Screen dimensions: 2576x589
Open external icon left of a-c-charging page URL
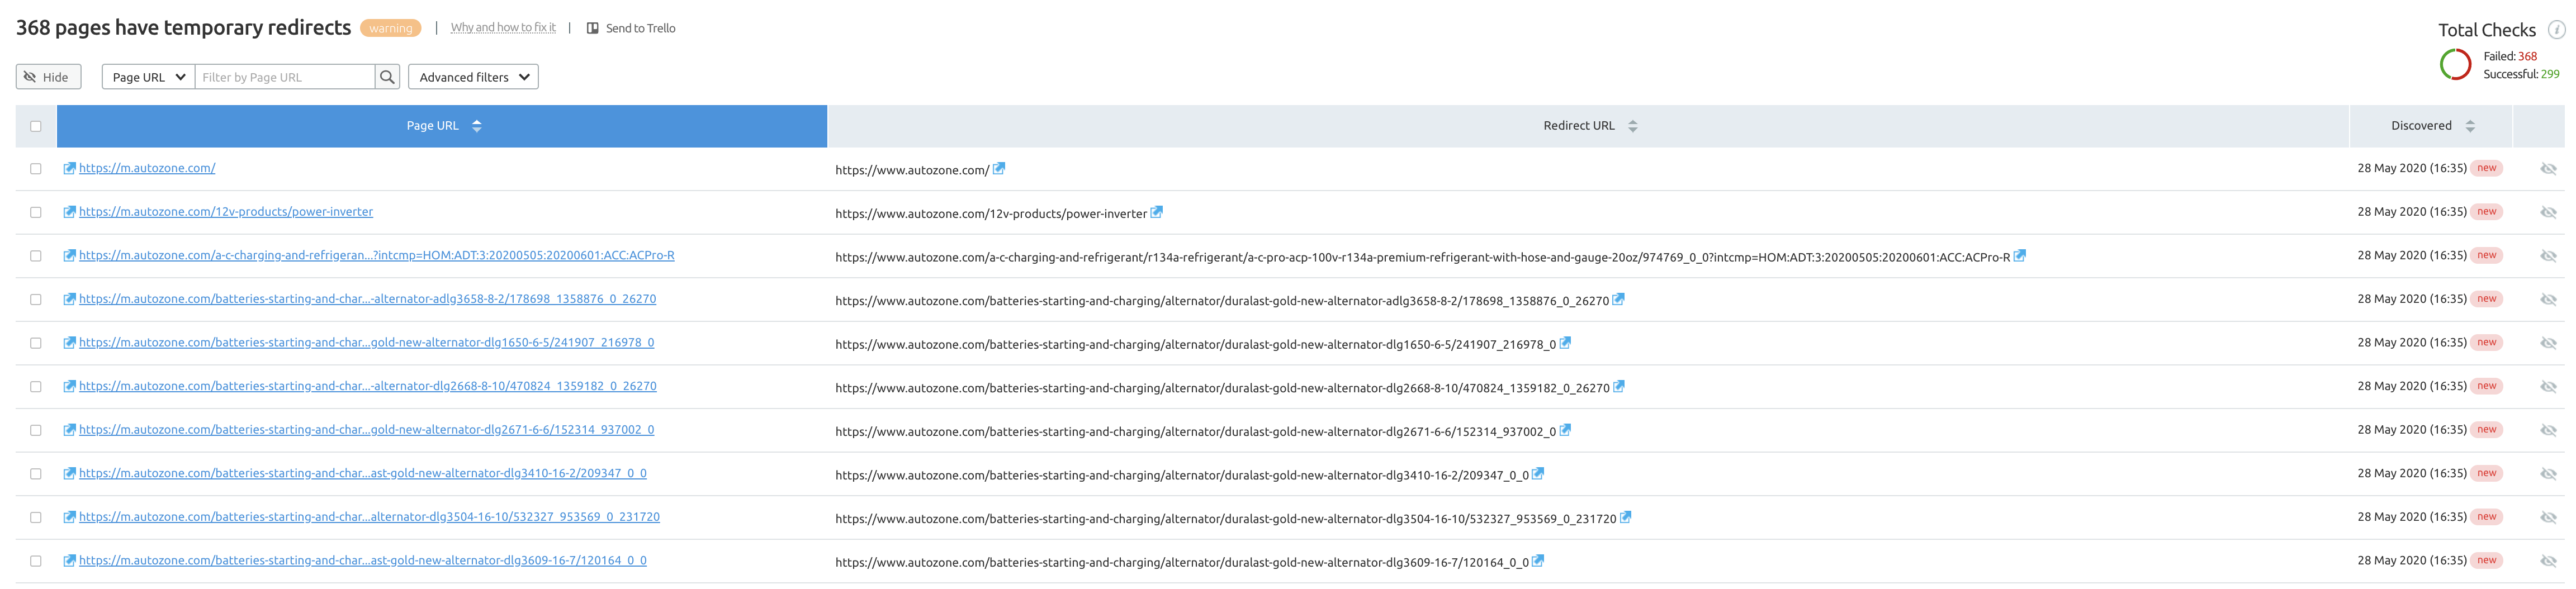coord(70,255)
